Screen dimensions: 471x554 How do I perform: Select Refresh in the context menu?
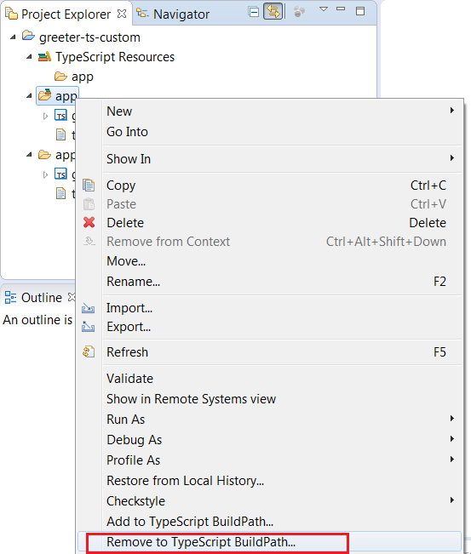(x=269, y=352)
